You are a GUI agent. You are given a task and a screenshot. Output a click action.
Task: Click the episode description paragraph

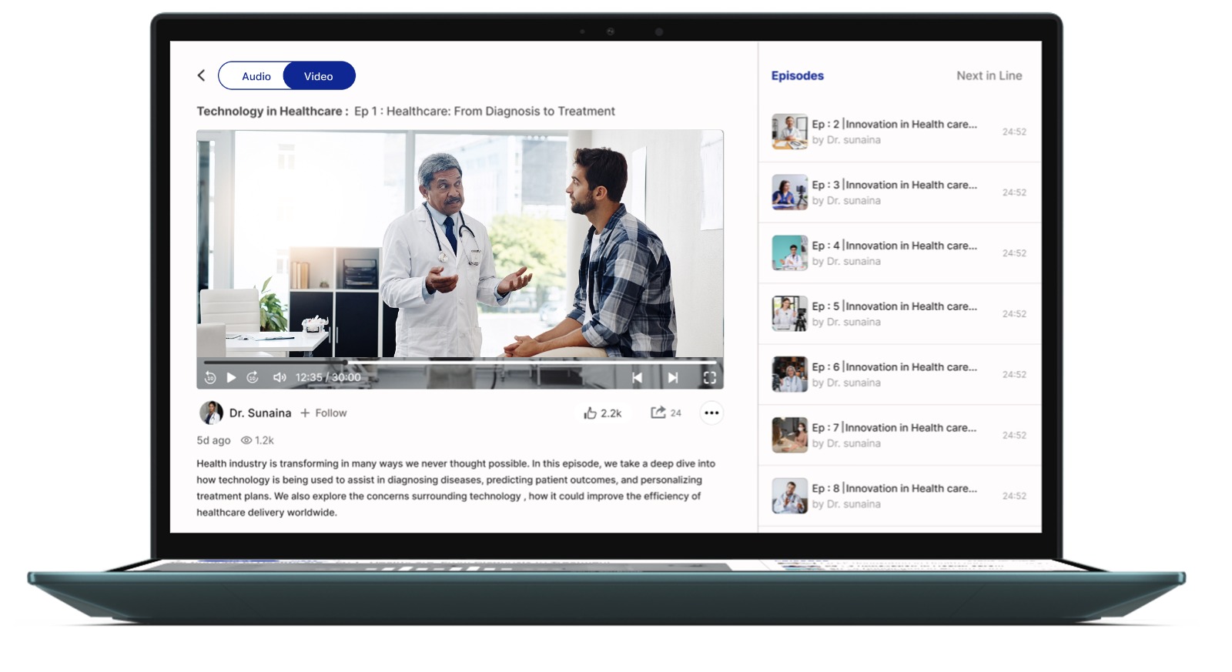456,488
